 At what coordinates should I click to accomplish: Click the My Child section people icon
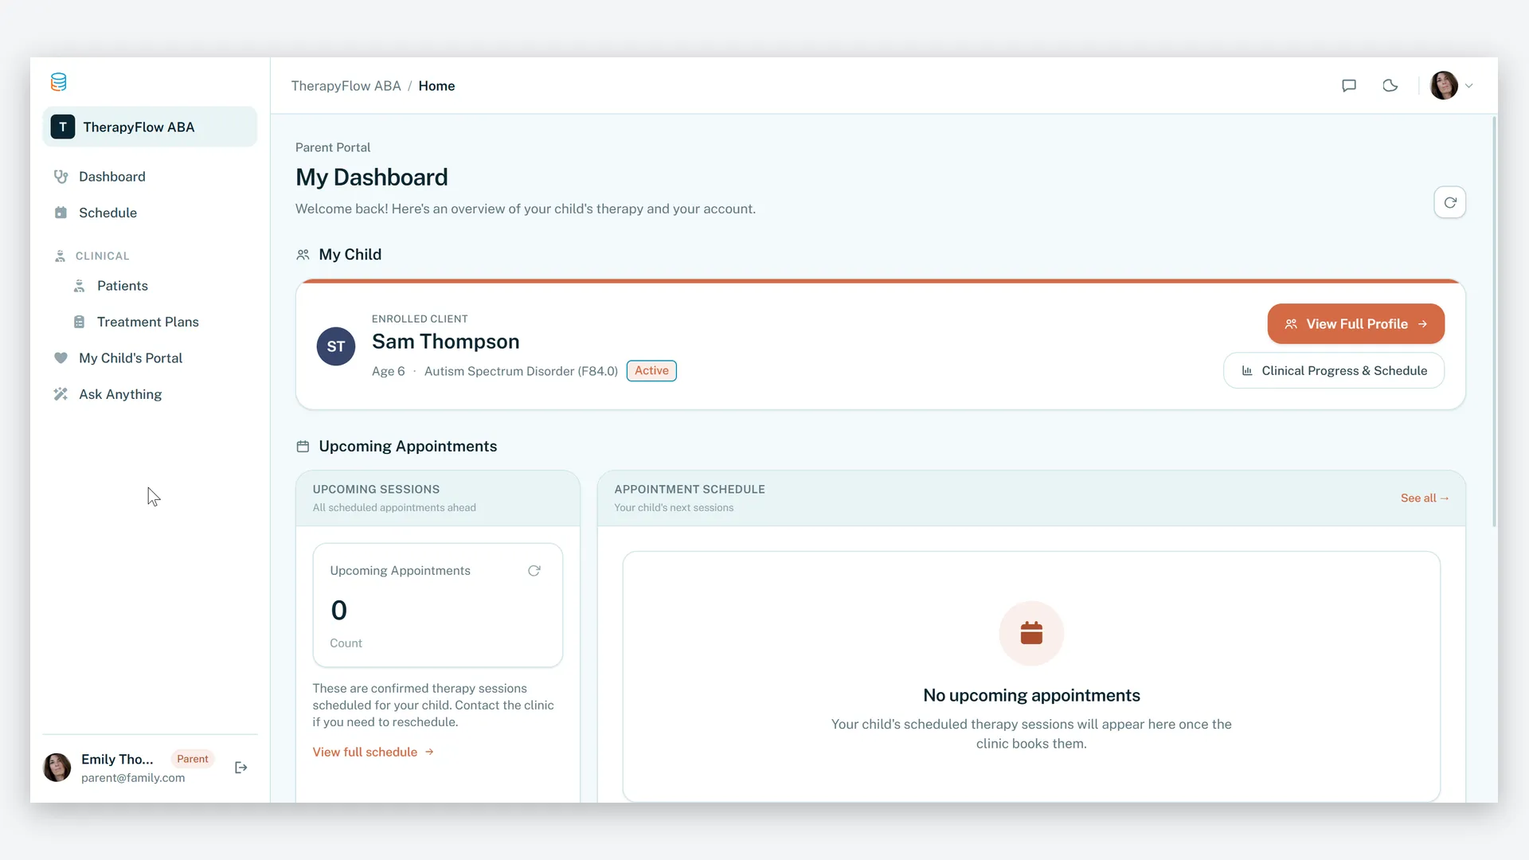[303, 255]
